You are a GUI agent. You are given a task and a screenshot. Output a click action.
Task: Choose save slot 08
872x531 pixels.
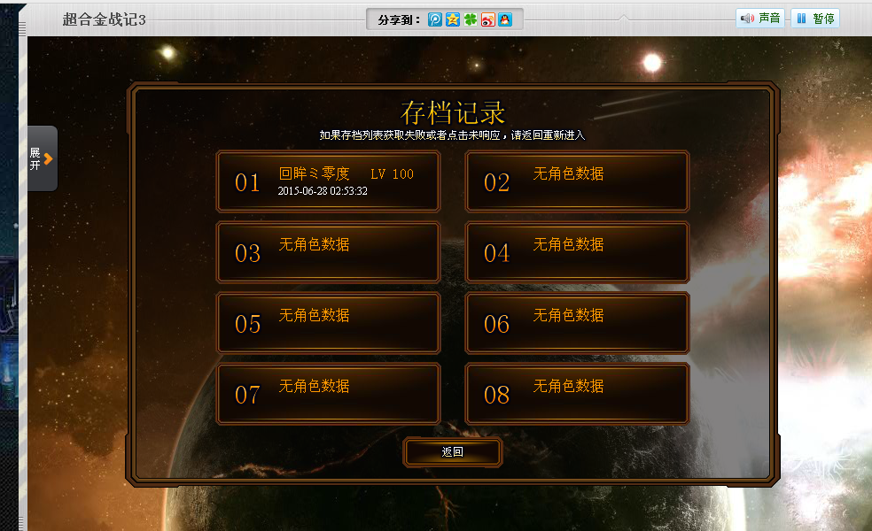577,394
